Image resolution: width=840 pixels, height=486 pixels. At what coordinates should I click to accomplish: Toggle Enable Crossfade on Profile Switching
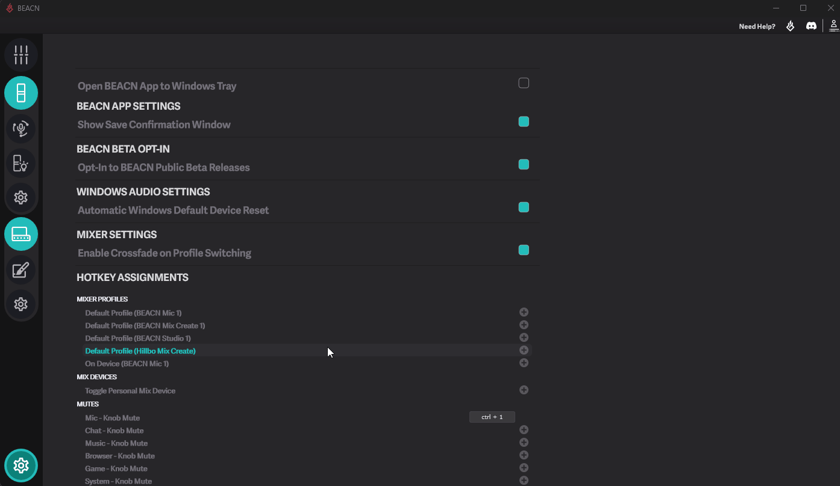(524, 250)
